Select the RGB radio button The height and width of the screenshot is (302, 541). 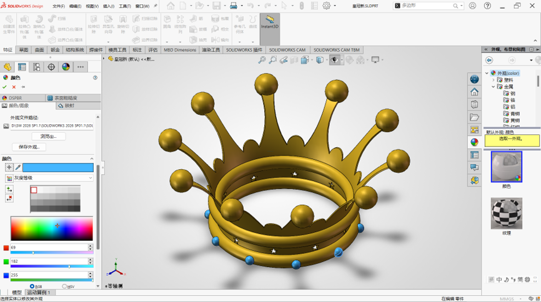click(32, 286)
